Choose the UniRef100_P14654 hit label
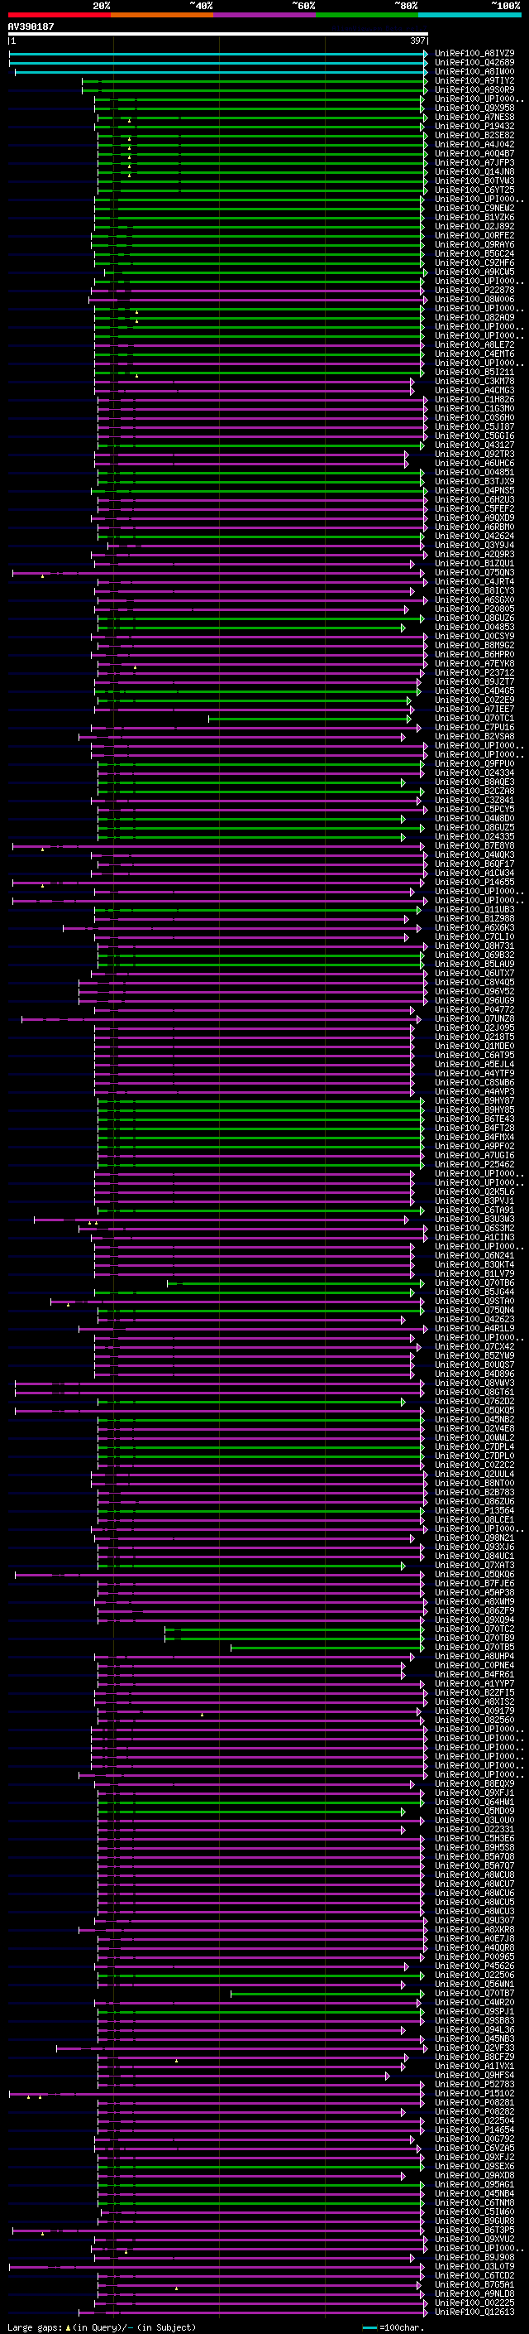Image resolution: width=529 pixels, height=2334 pixels. (474, 2130)
